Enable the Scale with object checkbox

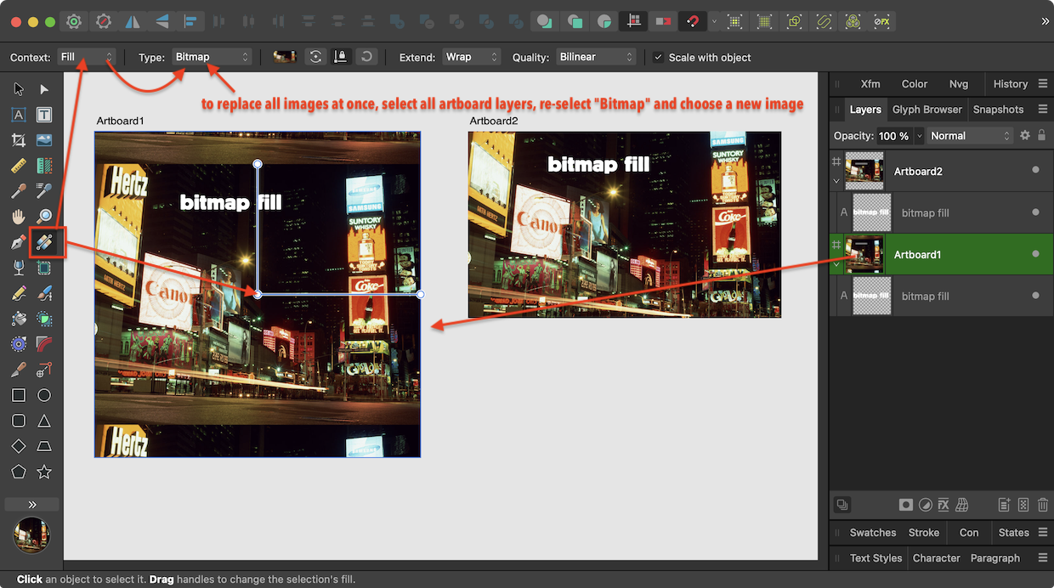658,58
